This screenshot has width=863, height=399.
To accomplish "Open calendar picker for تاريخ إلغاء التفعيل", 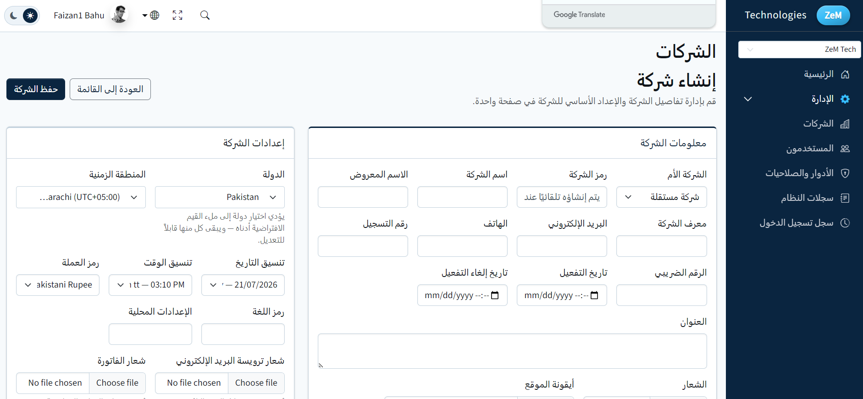I will pos(495,295).
